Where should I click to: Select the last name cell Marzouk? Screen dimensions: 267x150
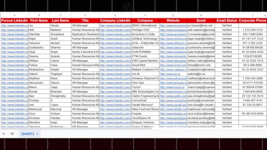pos(60,109)
